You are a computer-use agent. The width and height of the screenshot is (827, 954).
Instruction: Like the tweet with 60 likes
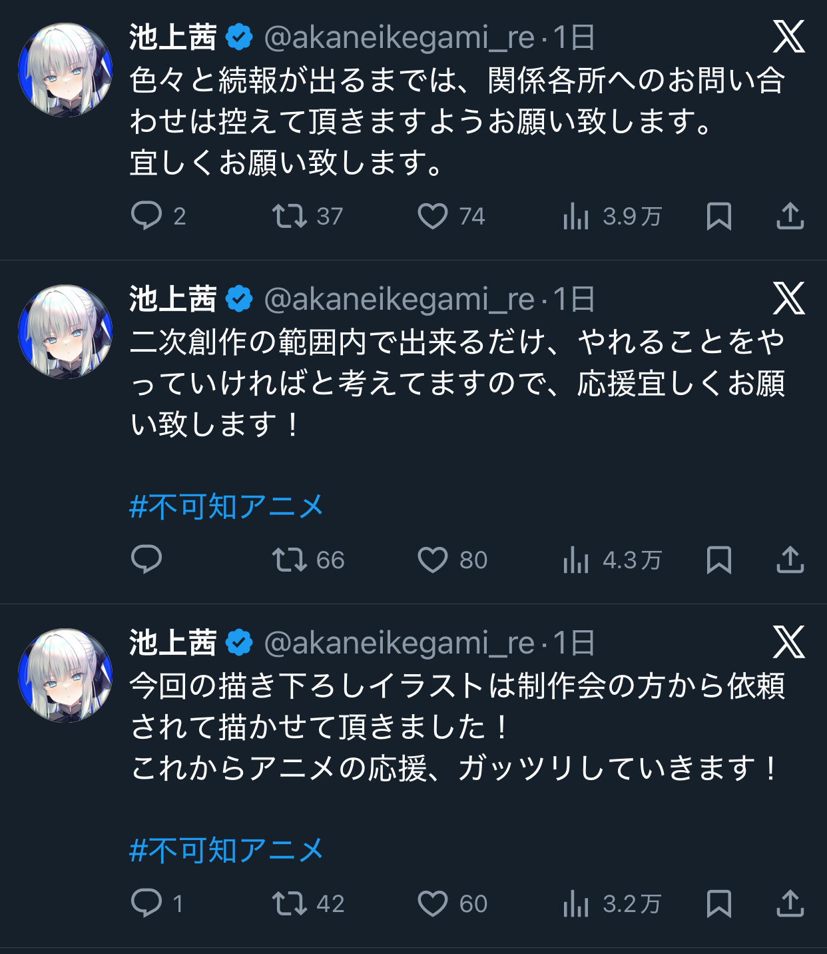tap(433, 903)
